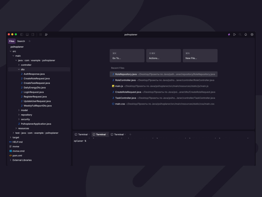Viewport: 262px width, 197px height.
Task: Toggle the bottom panel icon
Action: [x=27, y=34]
